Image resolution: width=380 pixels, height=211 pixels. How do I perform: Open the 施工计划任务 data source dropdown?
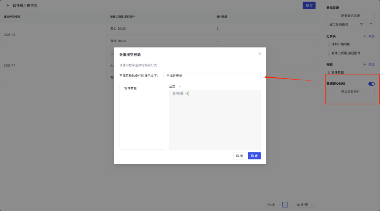point(341,24)
